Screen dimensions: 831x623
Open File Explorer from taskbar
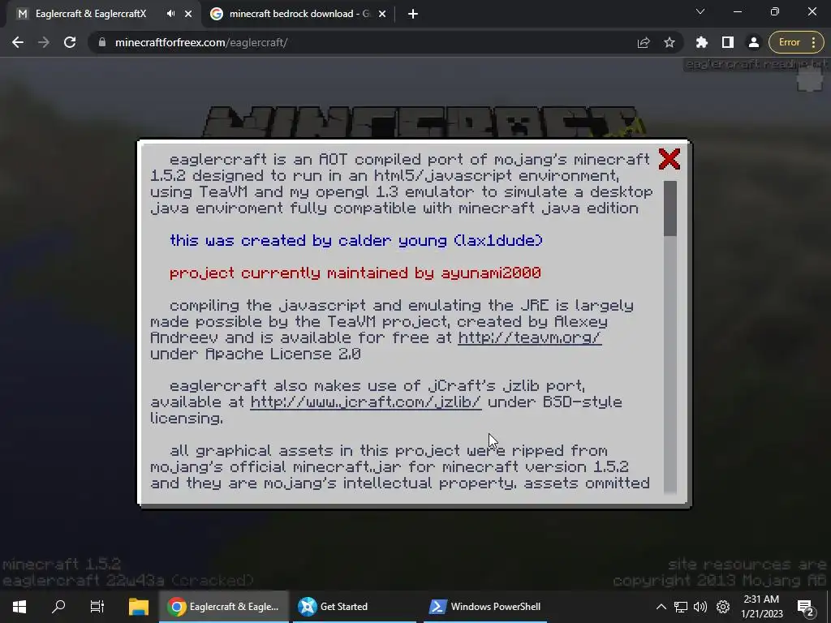coord(138,607)
